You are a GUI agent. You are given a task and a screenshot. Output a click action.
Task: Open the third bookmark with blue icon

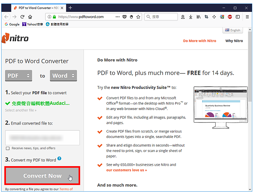coord(57,24)
